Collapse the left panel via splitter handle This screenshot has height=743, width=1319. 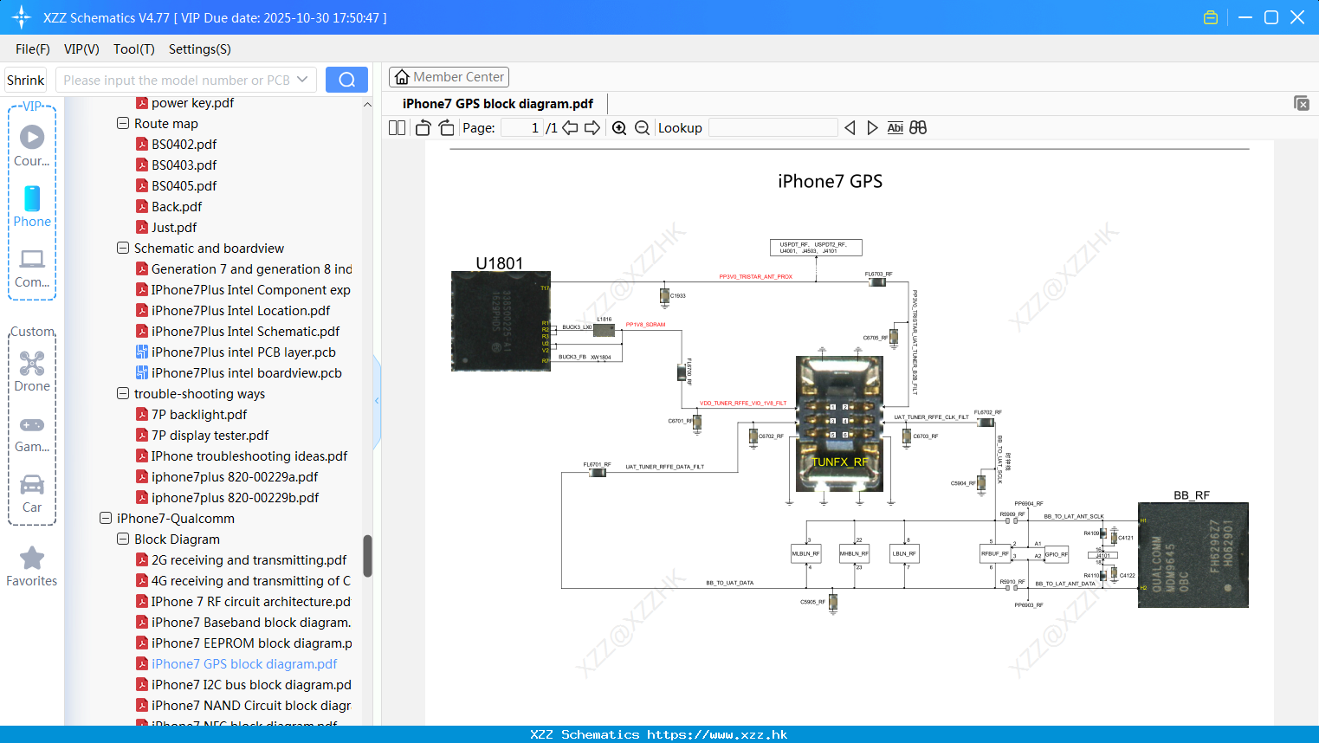tap(377, 401)
